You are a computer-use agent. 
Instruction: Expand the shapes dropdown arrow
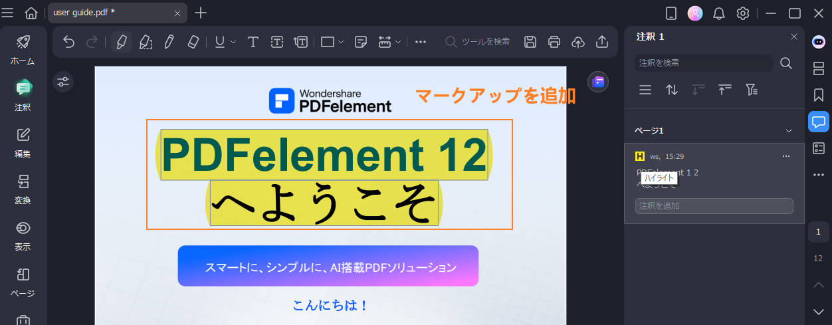click(x=341, y=42)
